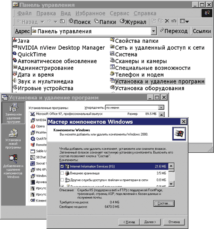Click the Переход button
Viewport: 214px width, 229px height.
coord(174,31)
